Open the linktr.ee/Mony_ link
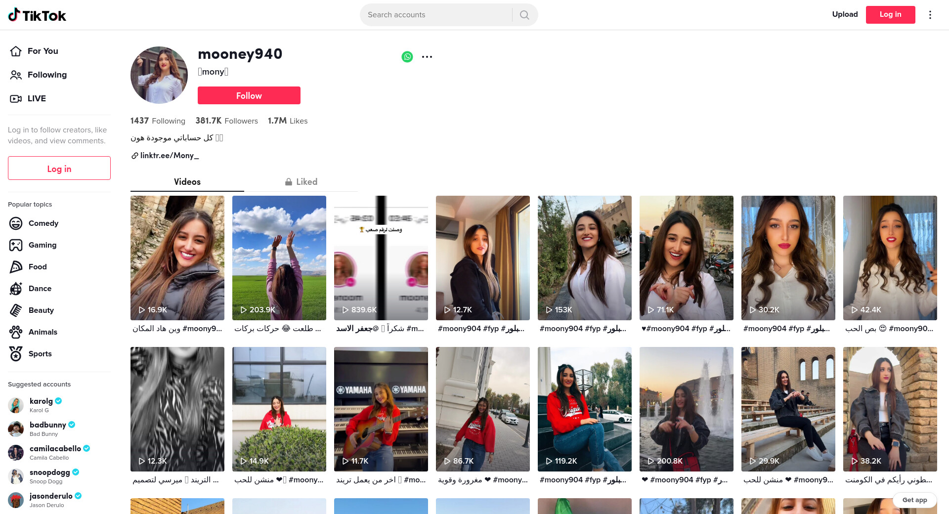Image resolution: width=949 pixels, height=514 pixels. pos(169,156)
